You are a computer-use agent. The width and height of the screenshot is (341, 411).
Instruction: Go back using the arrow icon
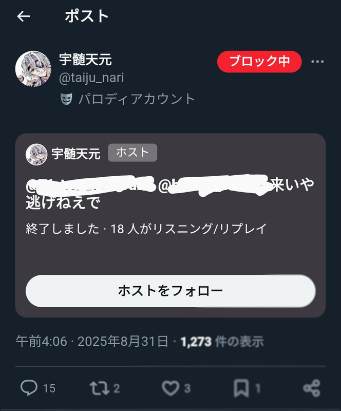coord(24,16)
